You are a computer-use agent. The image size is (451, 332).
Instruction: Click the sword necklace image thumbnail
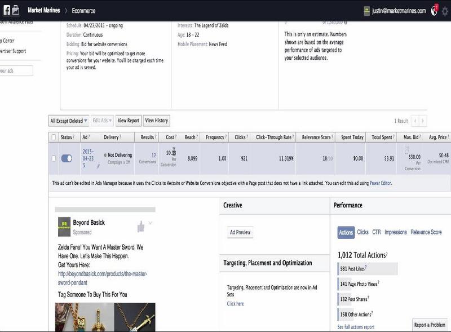[x=135, y=317]
